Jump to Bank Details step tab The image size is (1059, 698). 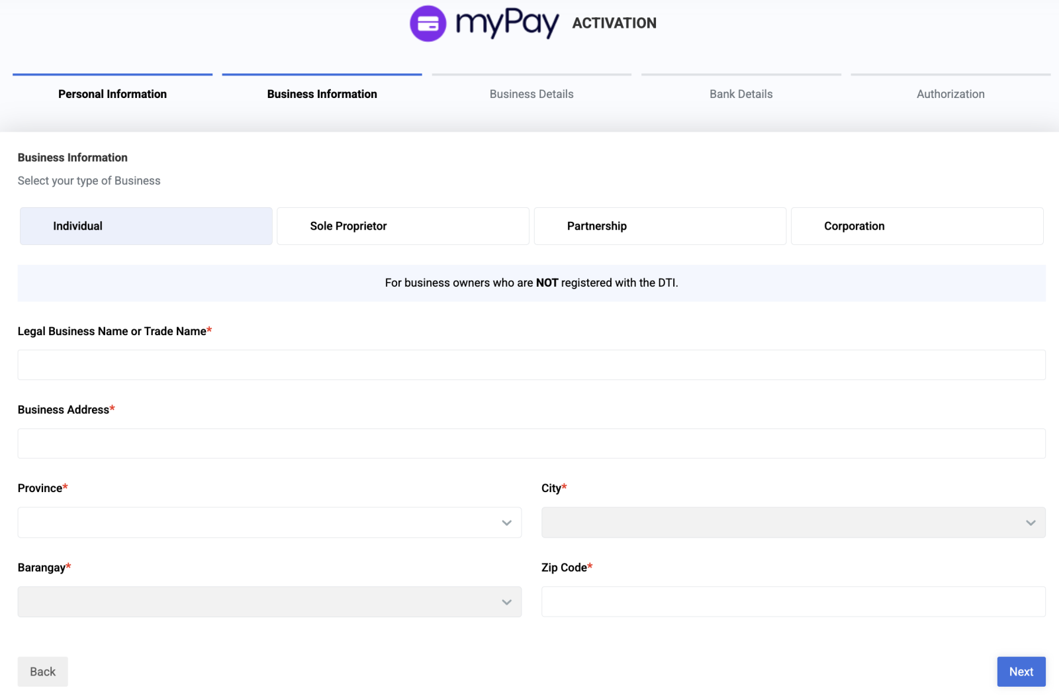741,94
